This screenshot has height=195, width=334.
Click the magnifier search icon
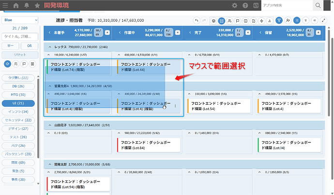[x=318, y=5]
